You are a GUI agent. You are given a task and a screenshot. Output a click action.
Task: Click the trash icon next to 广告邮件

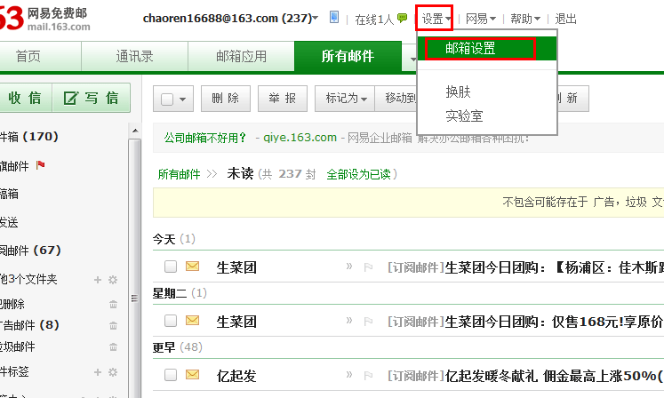(113, 325)
